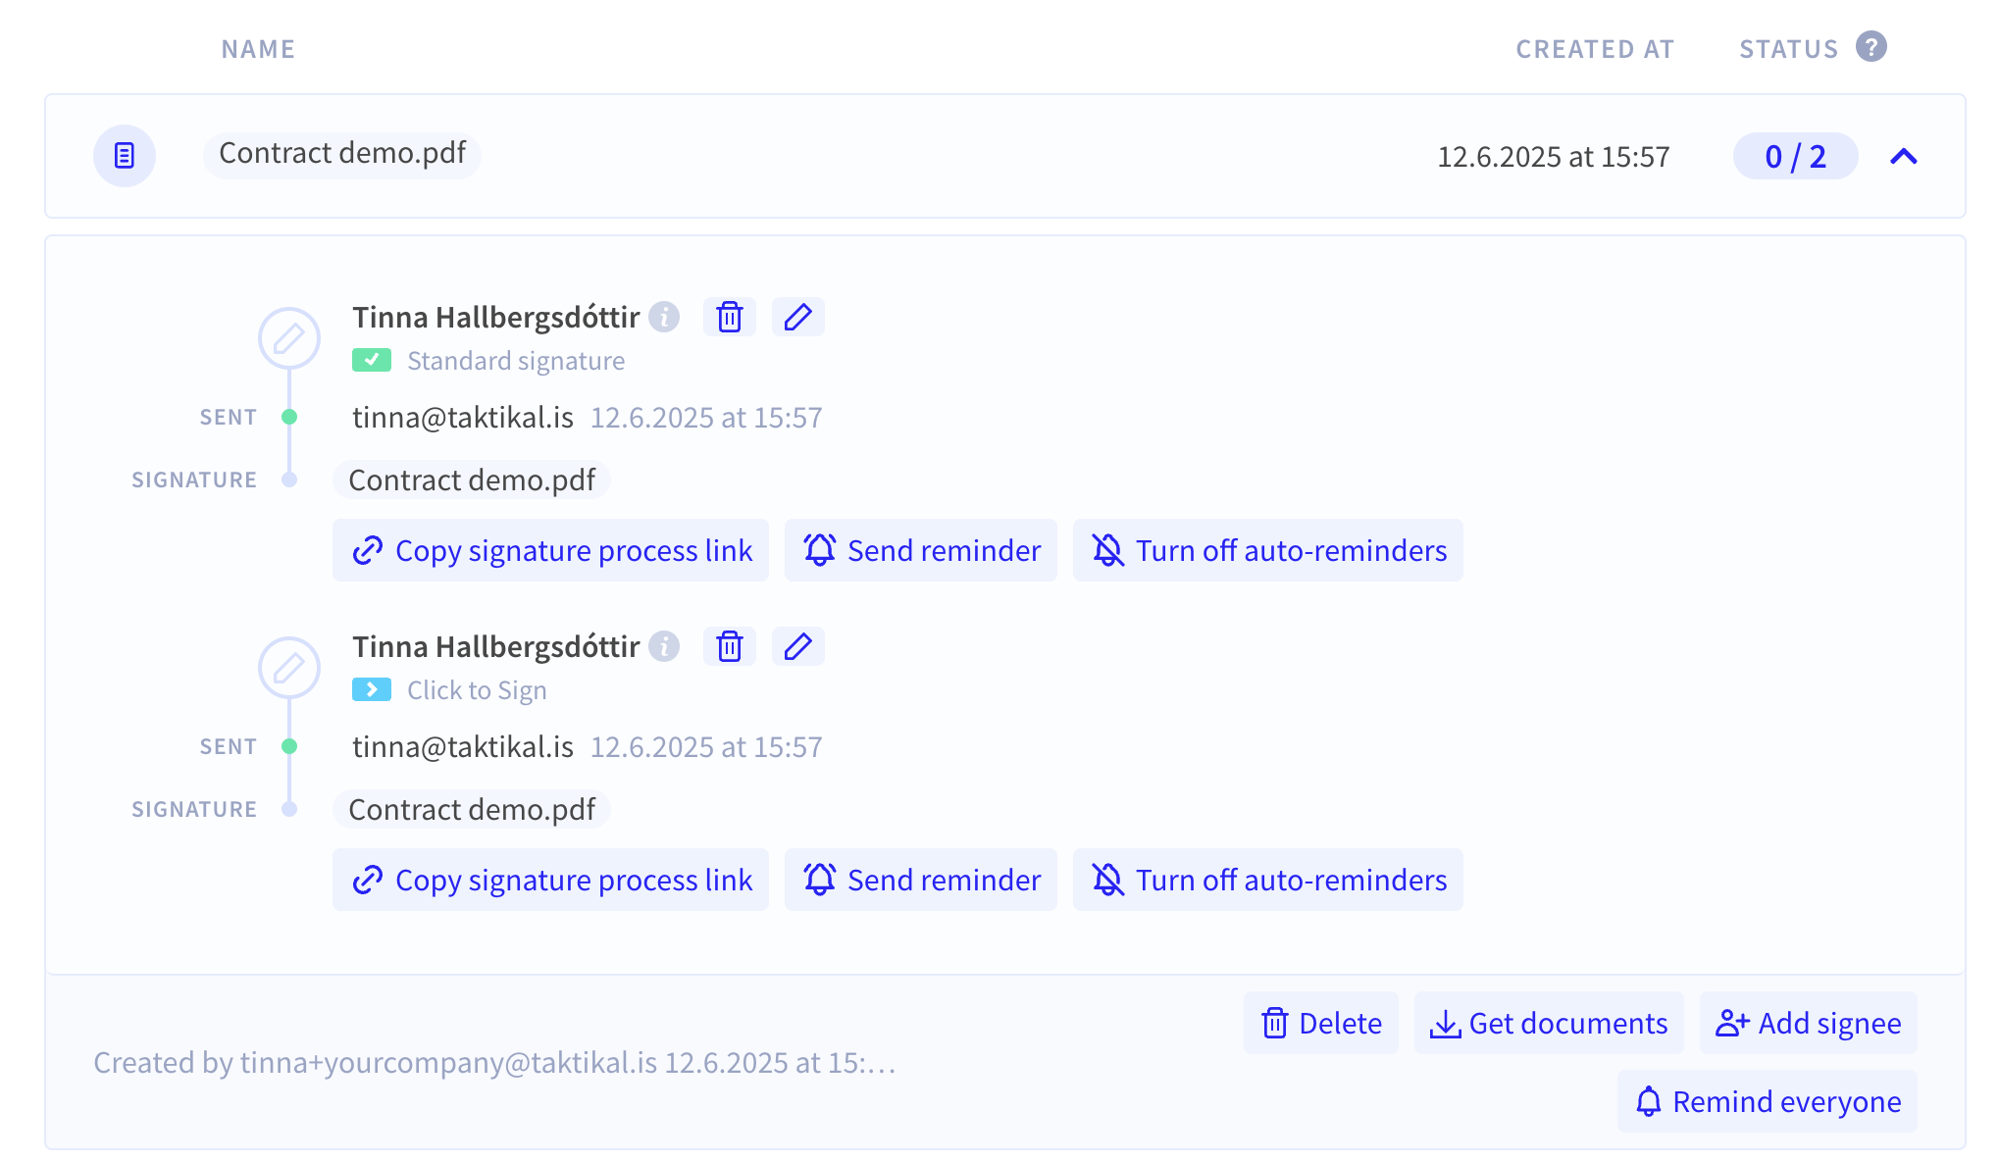Click the blue Click to Sign badge
The height and width of the screenshot is (1161, 1999).
click(372, 689)
